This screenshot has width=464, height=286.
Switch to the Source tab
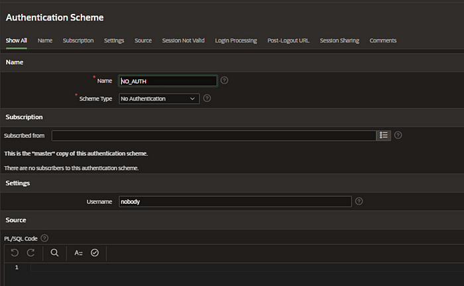point(143,40)
